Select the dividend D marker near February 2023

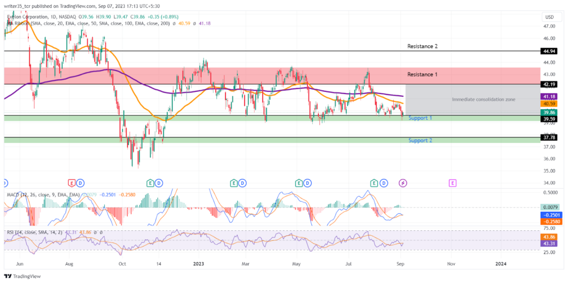click(243, 183)
